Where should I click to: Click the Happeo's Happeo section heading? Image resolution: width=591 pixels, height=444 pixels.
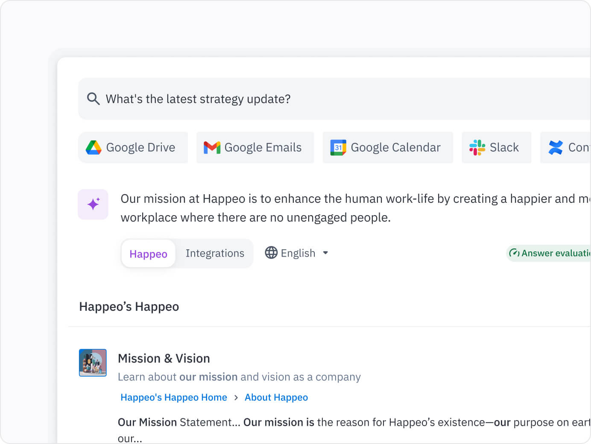point(129,307)
